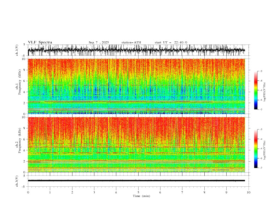Click time axis tick label "2"

coord(72,192)
